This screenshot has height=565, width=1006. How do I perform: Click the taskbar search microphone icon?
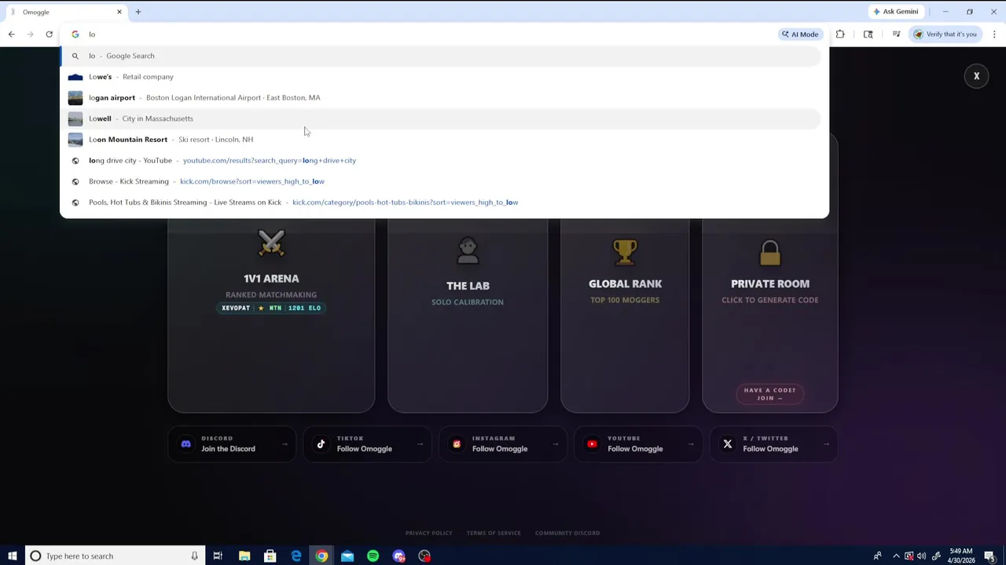194,556
